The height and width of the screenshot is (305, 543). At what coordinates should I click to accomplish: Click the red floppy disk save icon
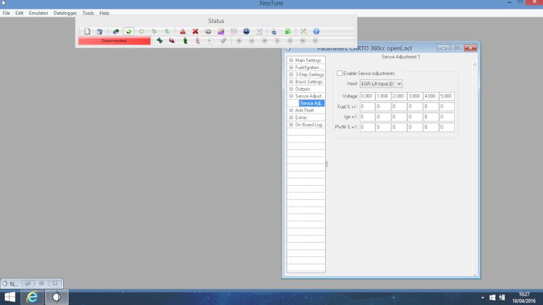tap(172, 41)
